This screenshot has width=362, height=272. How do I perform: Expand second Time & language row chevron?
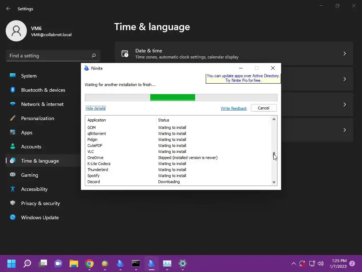point(344,79)
